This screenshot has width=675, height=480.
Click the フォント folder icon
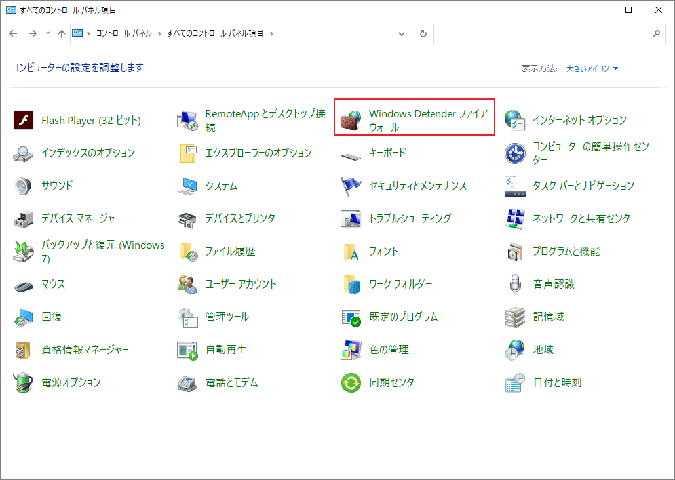(351, 251)
